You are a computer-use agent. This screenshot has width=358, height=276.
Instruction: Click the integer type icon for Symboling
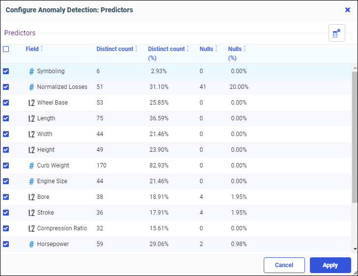pos(31,71)
